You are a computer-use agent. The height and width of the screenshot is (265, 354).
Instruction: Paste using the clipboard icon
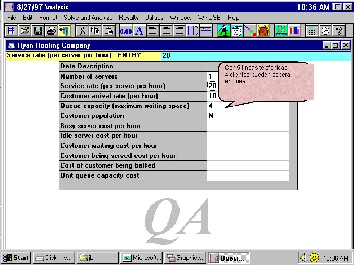point(109,30)
